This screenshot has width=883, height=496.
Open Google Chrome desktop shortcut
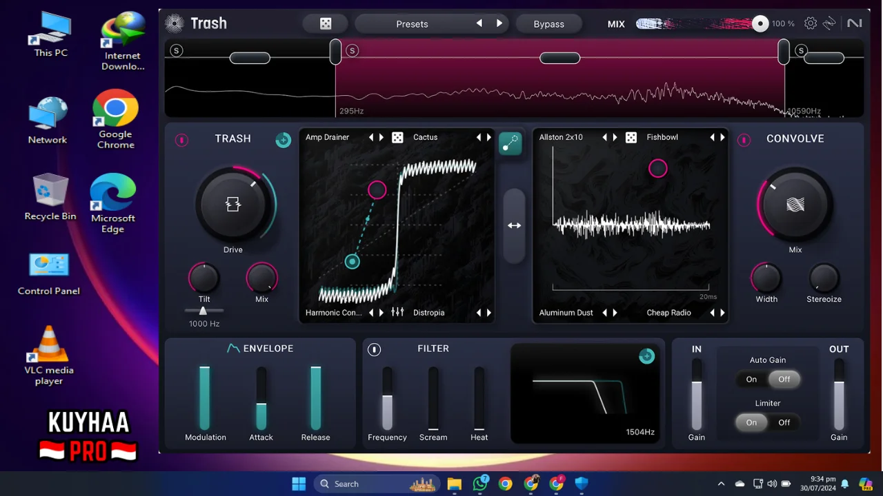[x=115, y=119]
